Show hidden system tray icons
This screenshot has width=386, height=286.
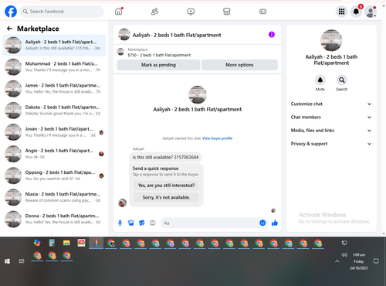pyautogui.click(x=337, y=261)
